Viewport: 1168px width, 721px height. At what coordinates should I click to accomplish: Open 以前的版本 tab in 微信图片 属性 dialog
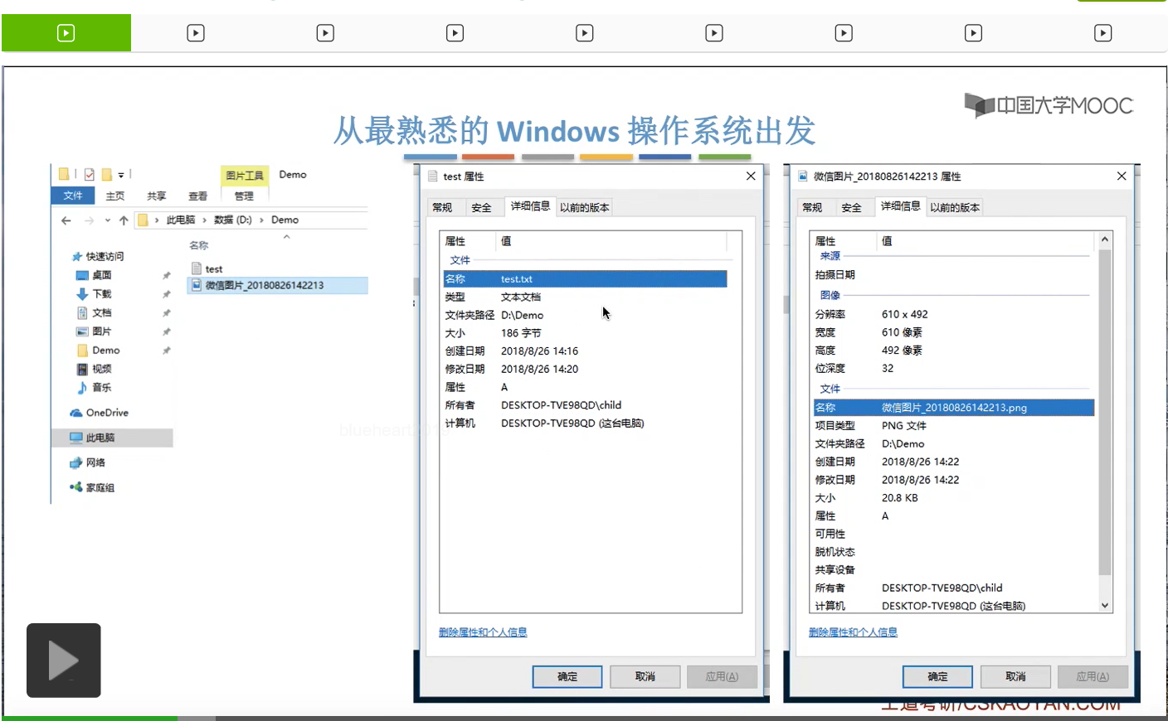955,207
